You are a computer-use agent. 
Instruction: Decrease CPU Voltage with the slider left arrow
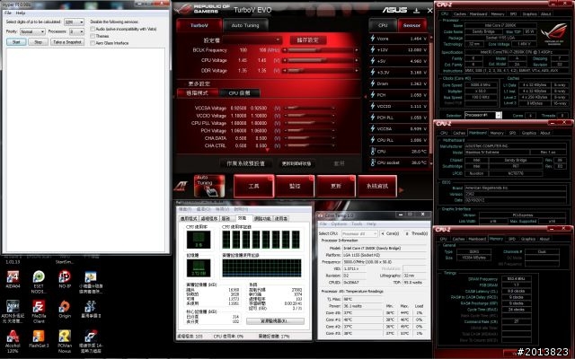[x=285, y=60]
